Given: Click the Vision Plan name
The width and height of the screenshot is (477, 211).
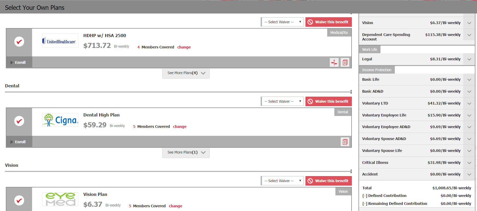Looking at the screenshot, I should 95,194.
